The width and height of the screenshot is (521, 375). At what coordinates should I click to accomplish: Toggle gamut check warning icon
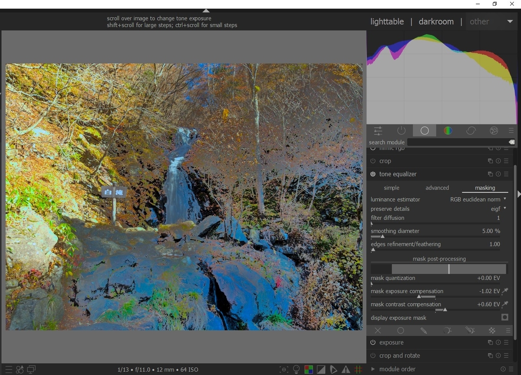(x=346, y=369)
